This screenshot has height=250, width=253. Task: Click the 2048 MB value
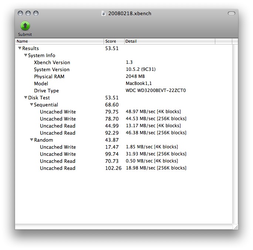tap(135, 76)
